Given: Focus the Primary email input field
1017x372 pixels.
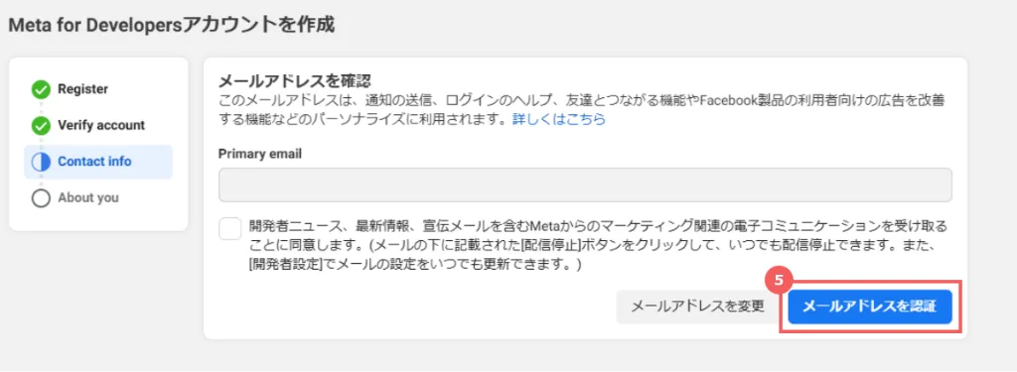Looking at the screenshot, I should tap(585, 186).
